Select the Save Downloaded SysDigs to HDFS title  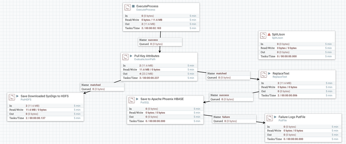tap(45, 96)
